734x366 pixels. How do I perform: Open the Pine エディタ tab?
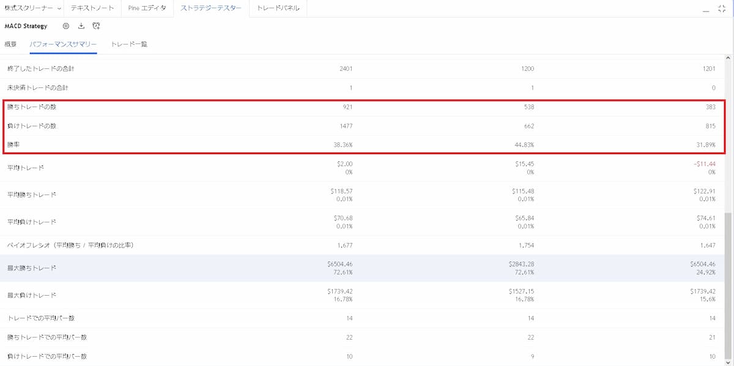click(147, 9)
